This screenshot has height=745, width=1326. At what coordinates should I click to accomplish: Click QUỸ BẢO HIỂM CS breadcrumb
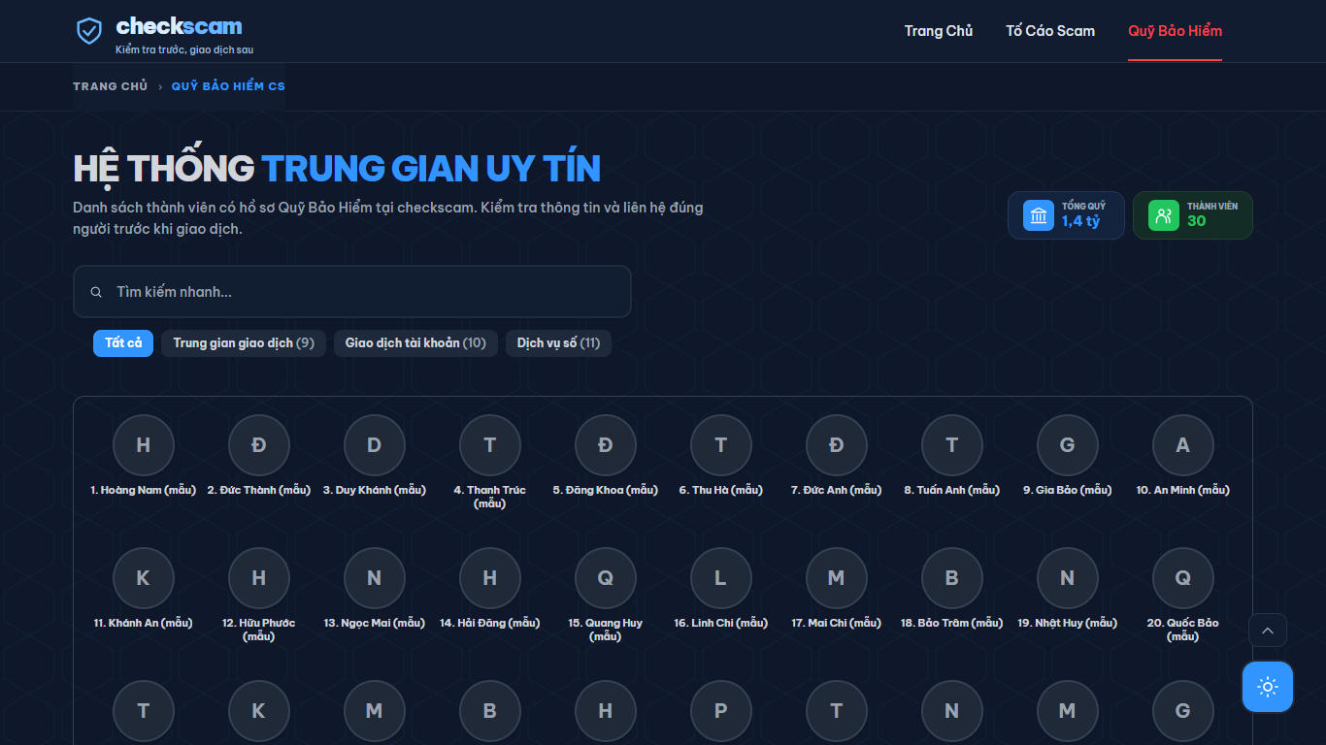[228, 86]
